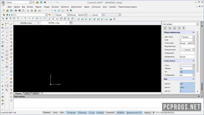This screenshot has width=204, height=115.
Task: Open the Файл menu
Action: 10,7
